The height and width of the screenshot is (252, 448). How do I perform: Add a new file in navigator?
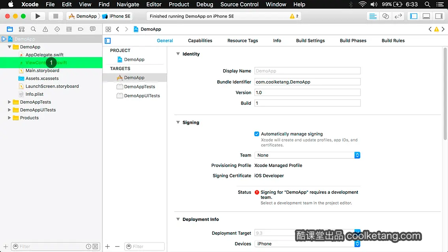coord(6,246)
